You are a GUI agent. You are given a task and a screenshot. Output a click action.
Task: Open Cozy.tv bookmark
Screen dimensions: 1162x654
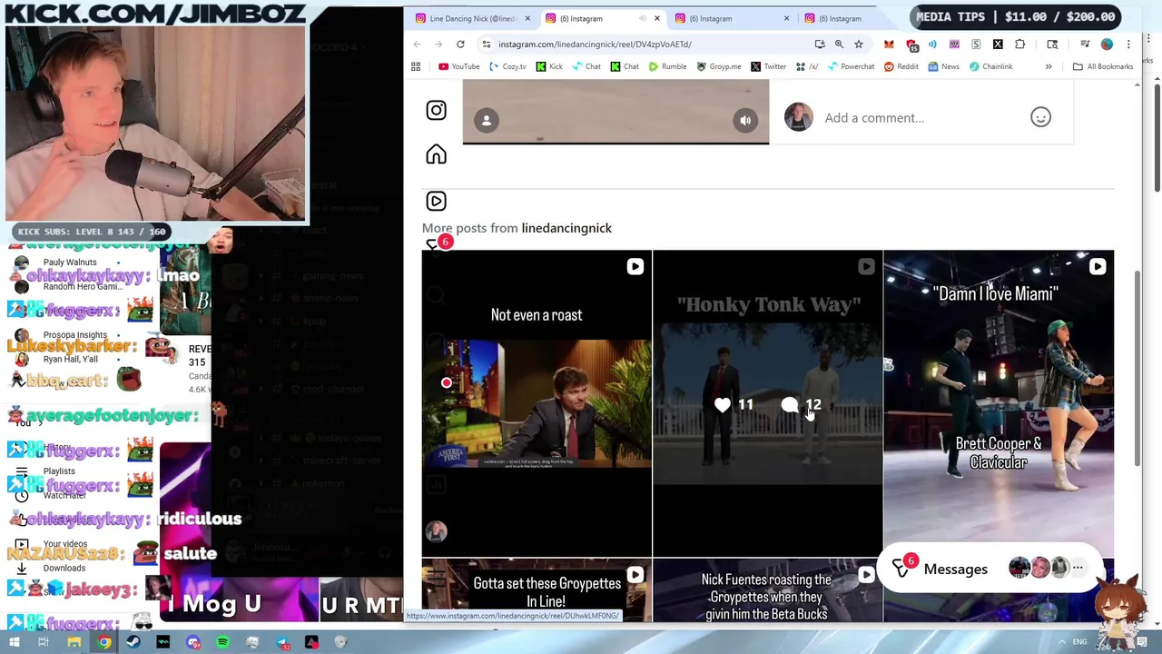[x=507, y=66]
